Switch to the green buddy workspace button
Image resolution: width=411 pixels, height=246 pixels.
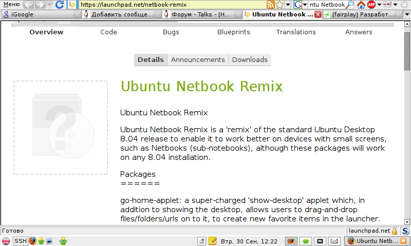[x=306, y=241]
